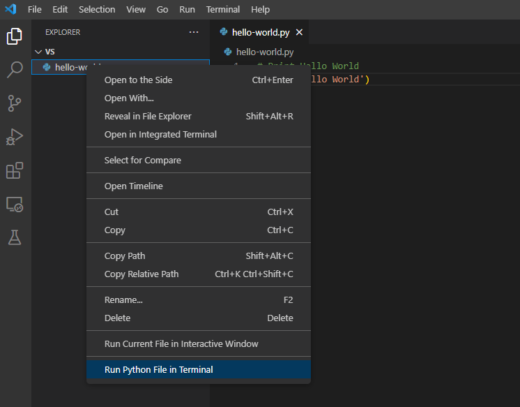Open the Remote Explorer icon
The image size is (520, 407).
pyautogui.click(x=15, y=204)
